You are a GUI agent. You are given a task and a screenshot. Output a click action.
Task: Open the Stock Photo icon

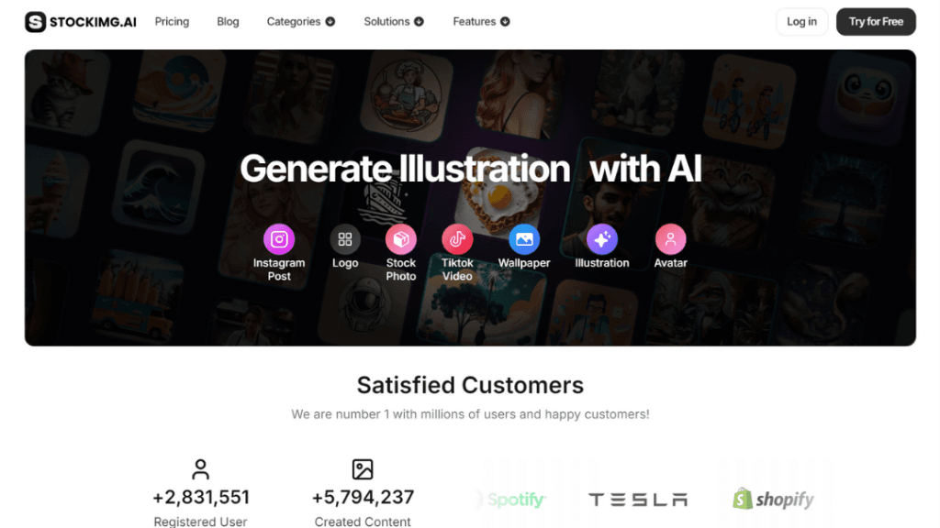[401, 239]
